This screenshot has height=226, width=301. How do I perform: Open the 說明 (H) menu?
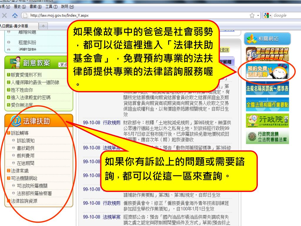pos(68,6)
